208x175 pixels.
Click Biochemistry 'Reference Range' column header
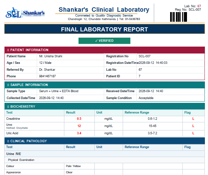137,113
